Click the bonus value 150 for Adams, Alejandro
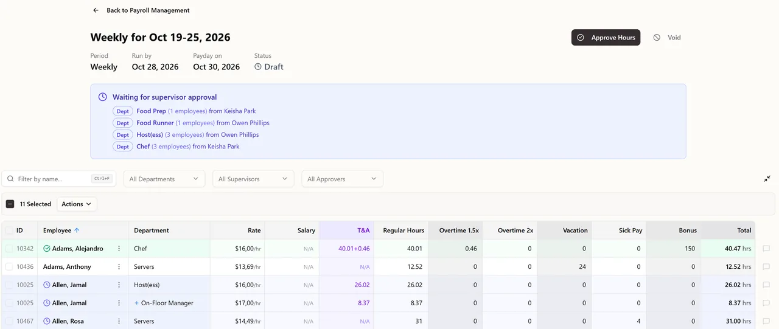This screenshot has width=779, height=329. tap(690, 249)
